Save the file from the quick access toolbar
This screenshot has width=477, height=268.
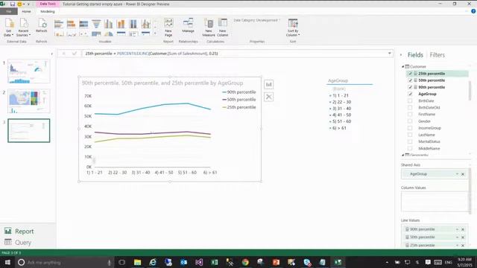point(13,4)
